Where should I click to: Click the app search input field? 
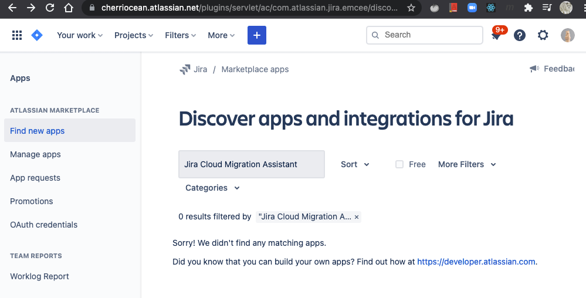tap(251, 164)
